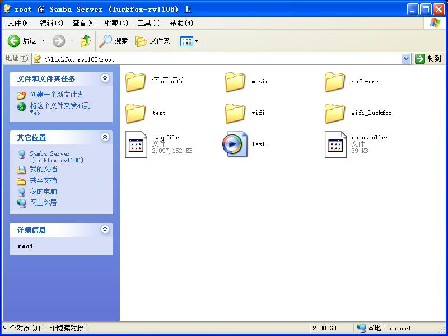Click the uninstaller file name text

pyautogui.click(x=370, y=137)
